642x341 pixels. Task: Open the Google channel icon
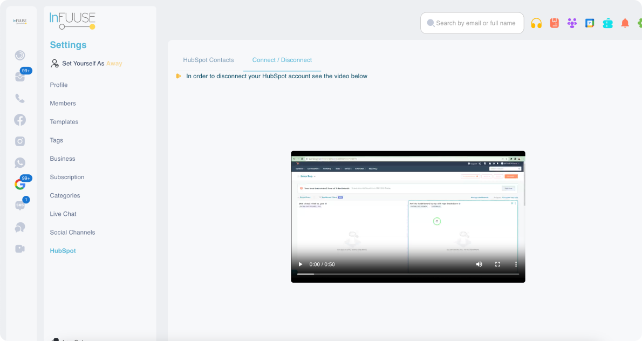[x=19, y=184]
